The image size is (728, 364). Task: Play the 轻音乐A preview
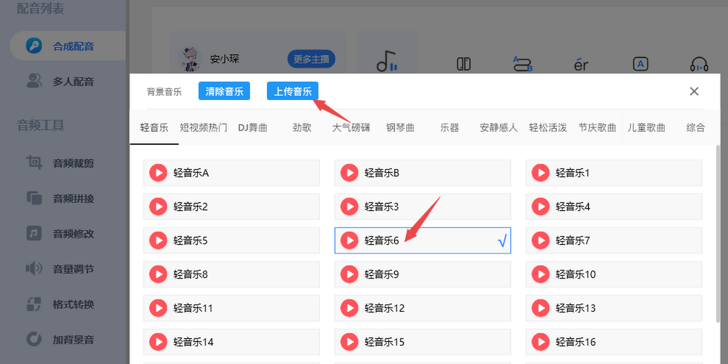pos(158,173)
